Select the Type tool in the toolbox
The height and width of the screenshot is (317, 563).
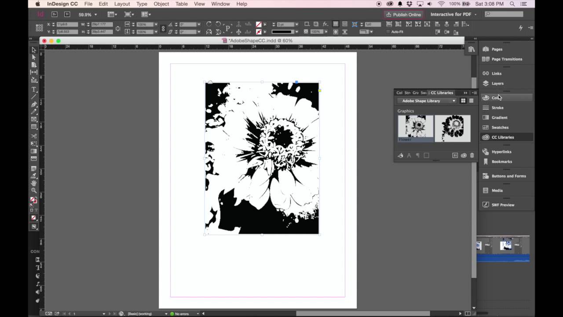click(34, 89)
